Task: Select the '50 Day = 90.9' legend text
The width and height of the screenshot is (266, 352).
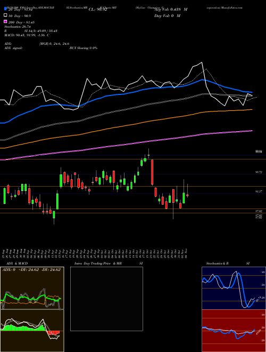Action: click(20, 15)
